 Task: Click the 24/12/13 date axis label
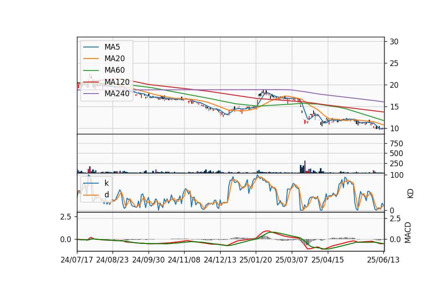pyautogui.click(x=220, y=260)
